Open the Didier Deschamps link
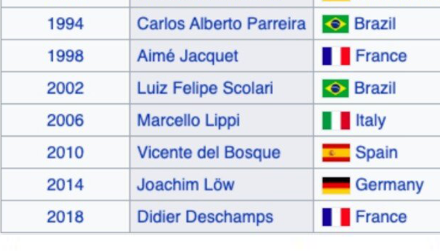The image size is (440, 251). (x=205, y=217)
